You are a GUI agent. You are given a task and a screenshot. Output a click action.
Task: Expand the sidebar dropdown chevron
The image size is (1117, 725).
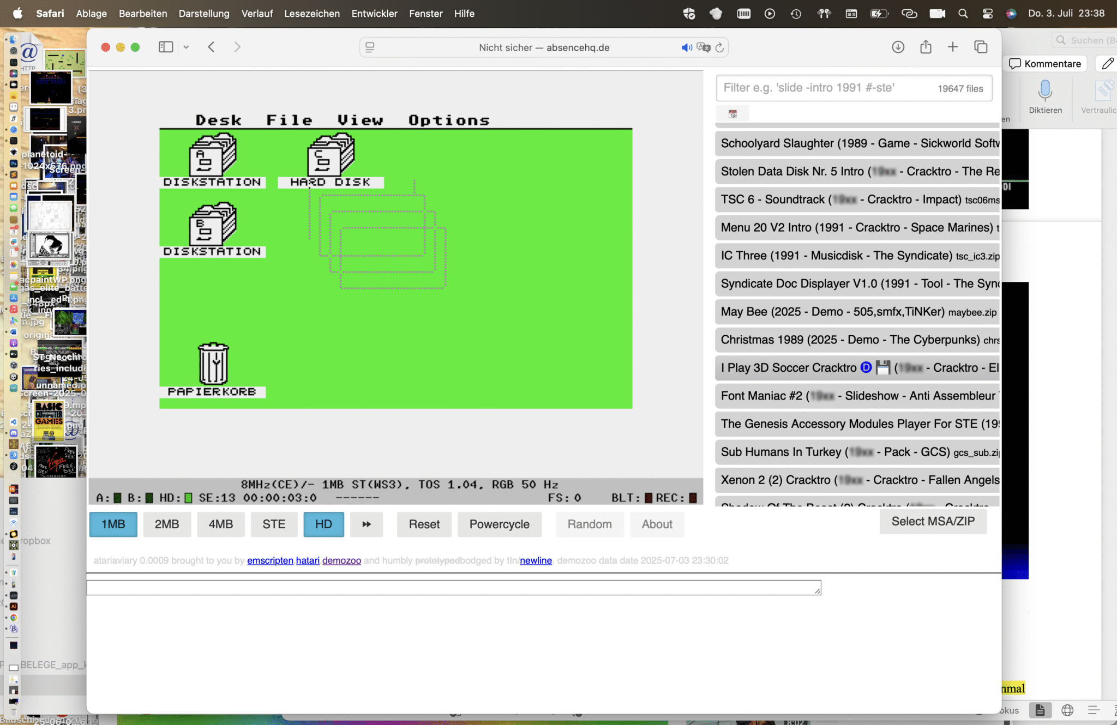click(186, 47)
